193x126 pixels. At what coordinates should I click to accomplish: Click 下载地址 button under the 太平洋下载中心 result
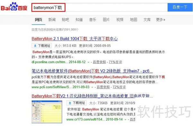[x=42, y=46]
